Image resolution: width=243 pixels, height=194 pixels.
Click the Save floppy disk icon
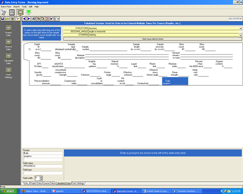click(2, 19)
